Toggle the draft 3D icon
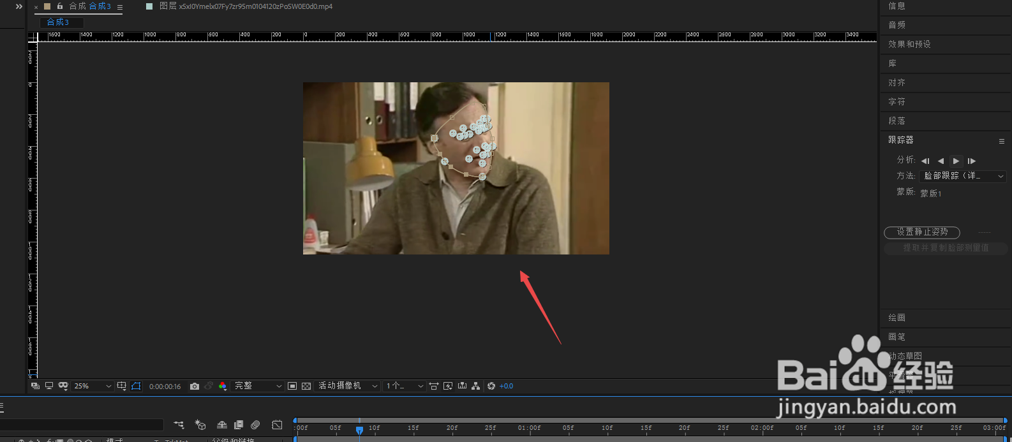This screenshot has width=1012, height=442. (200, 425)
